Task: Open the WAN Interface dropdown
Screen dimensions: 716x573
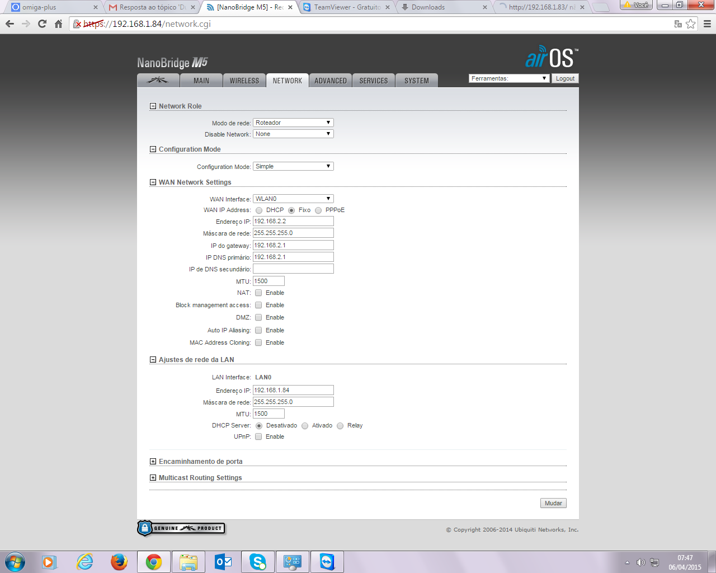Action: point(293,199)
